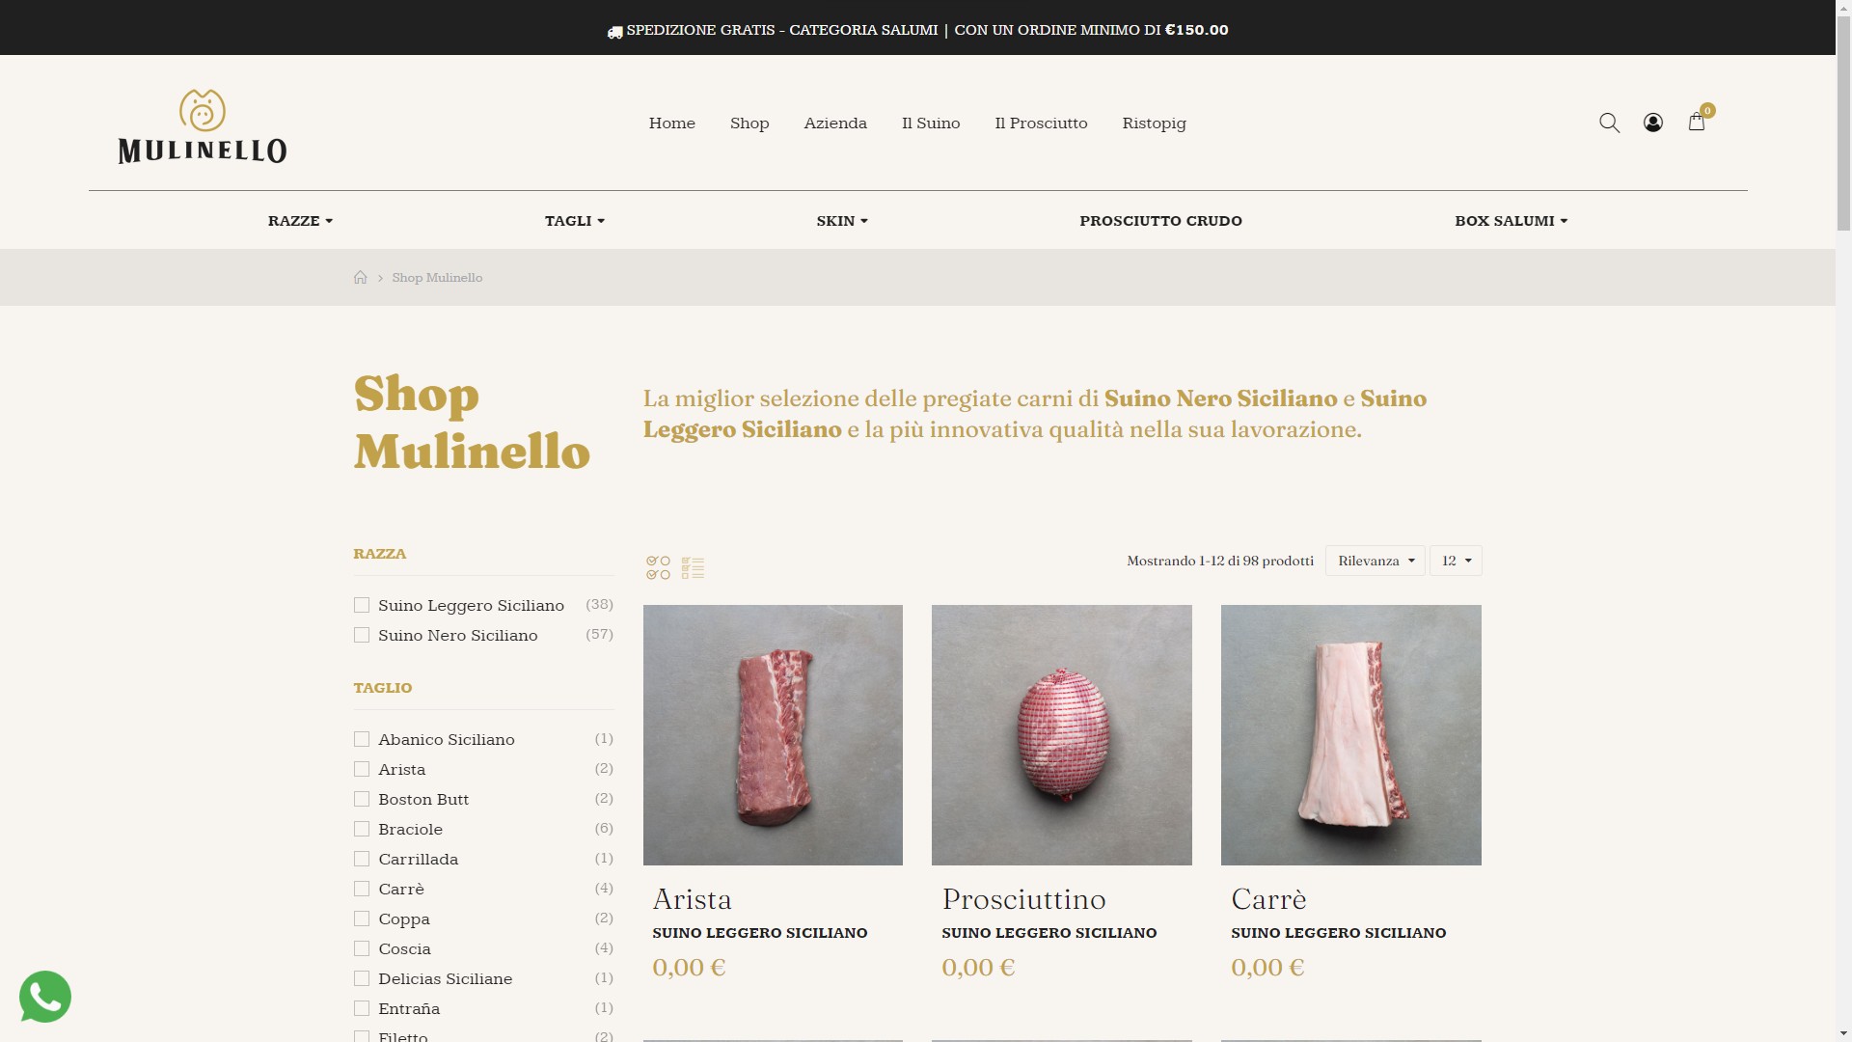The width and height of the screenshot is (1852, 1042).
Task: Click the page vertical scrollbar
Action: (1843, 521)
